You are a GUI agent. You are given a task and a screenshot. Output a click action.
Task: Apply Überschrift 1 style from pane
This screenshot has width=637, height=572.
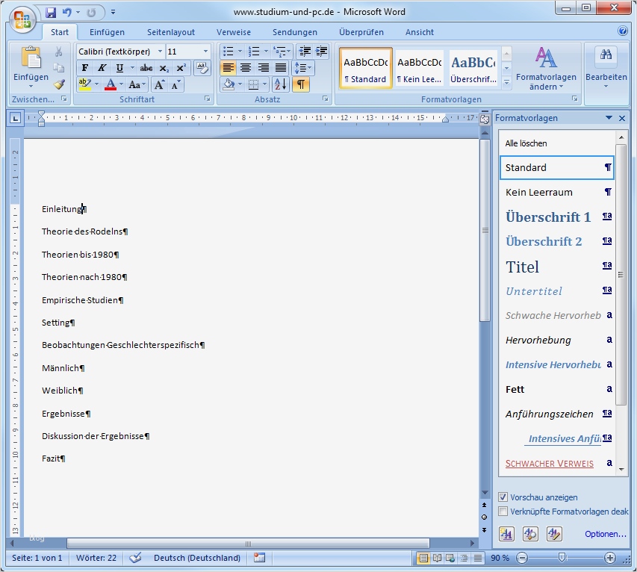(556, 217)
